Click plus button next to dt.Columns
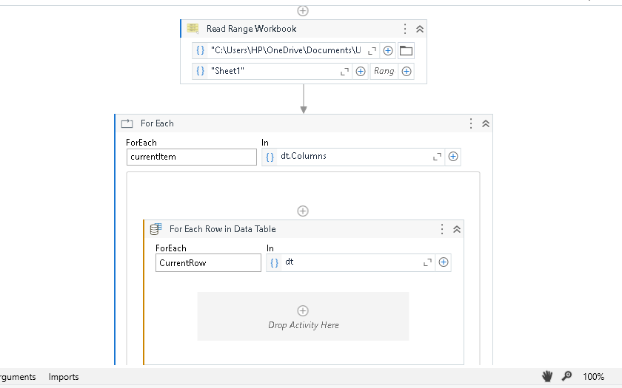 (x=453, y=157)
